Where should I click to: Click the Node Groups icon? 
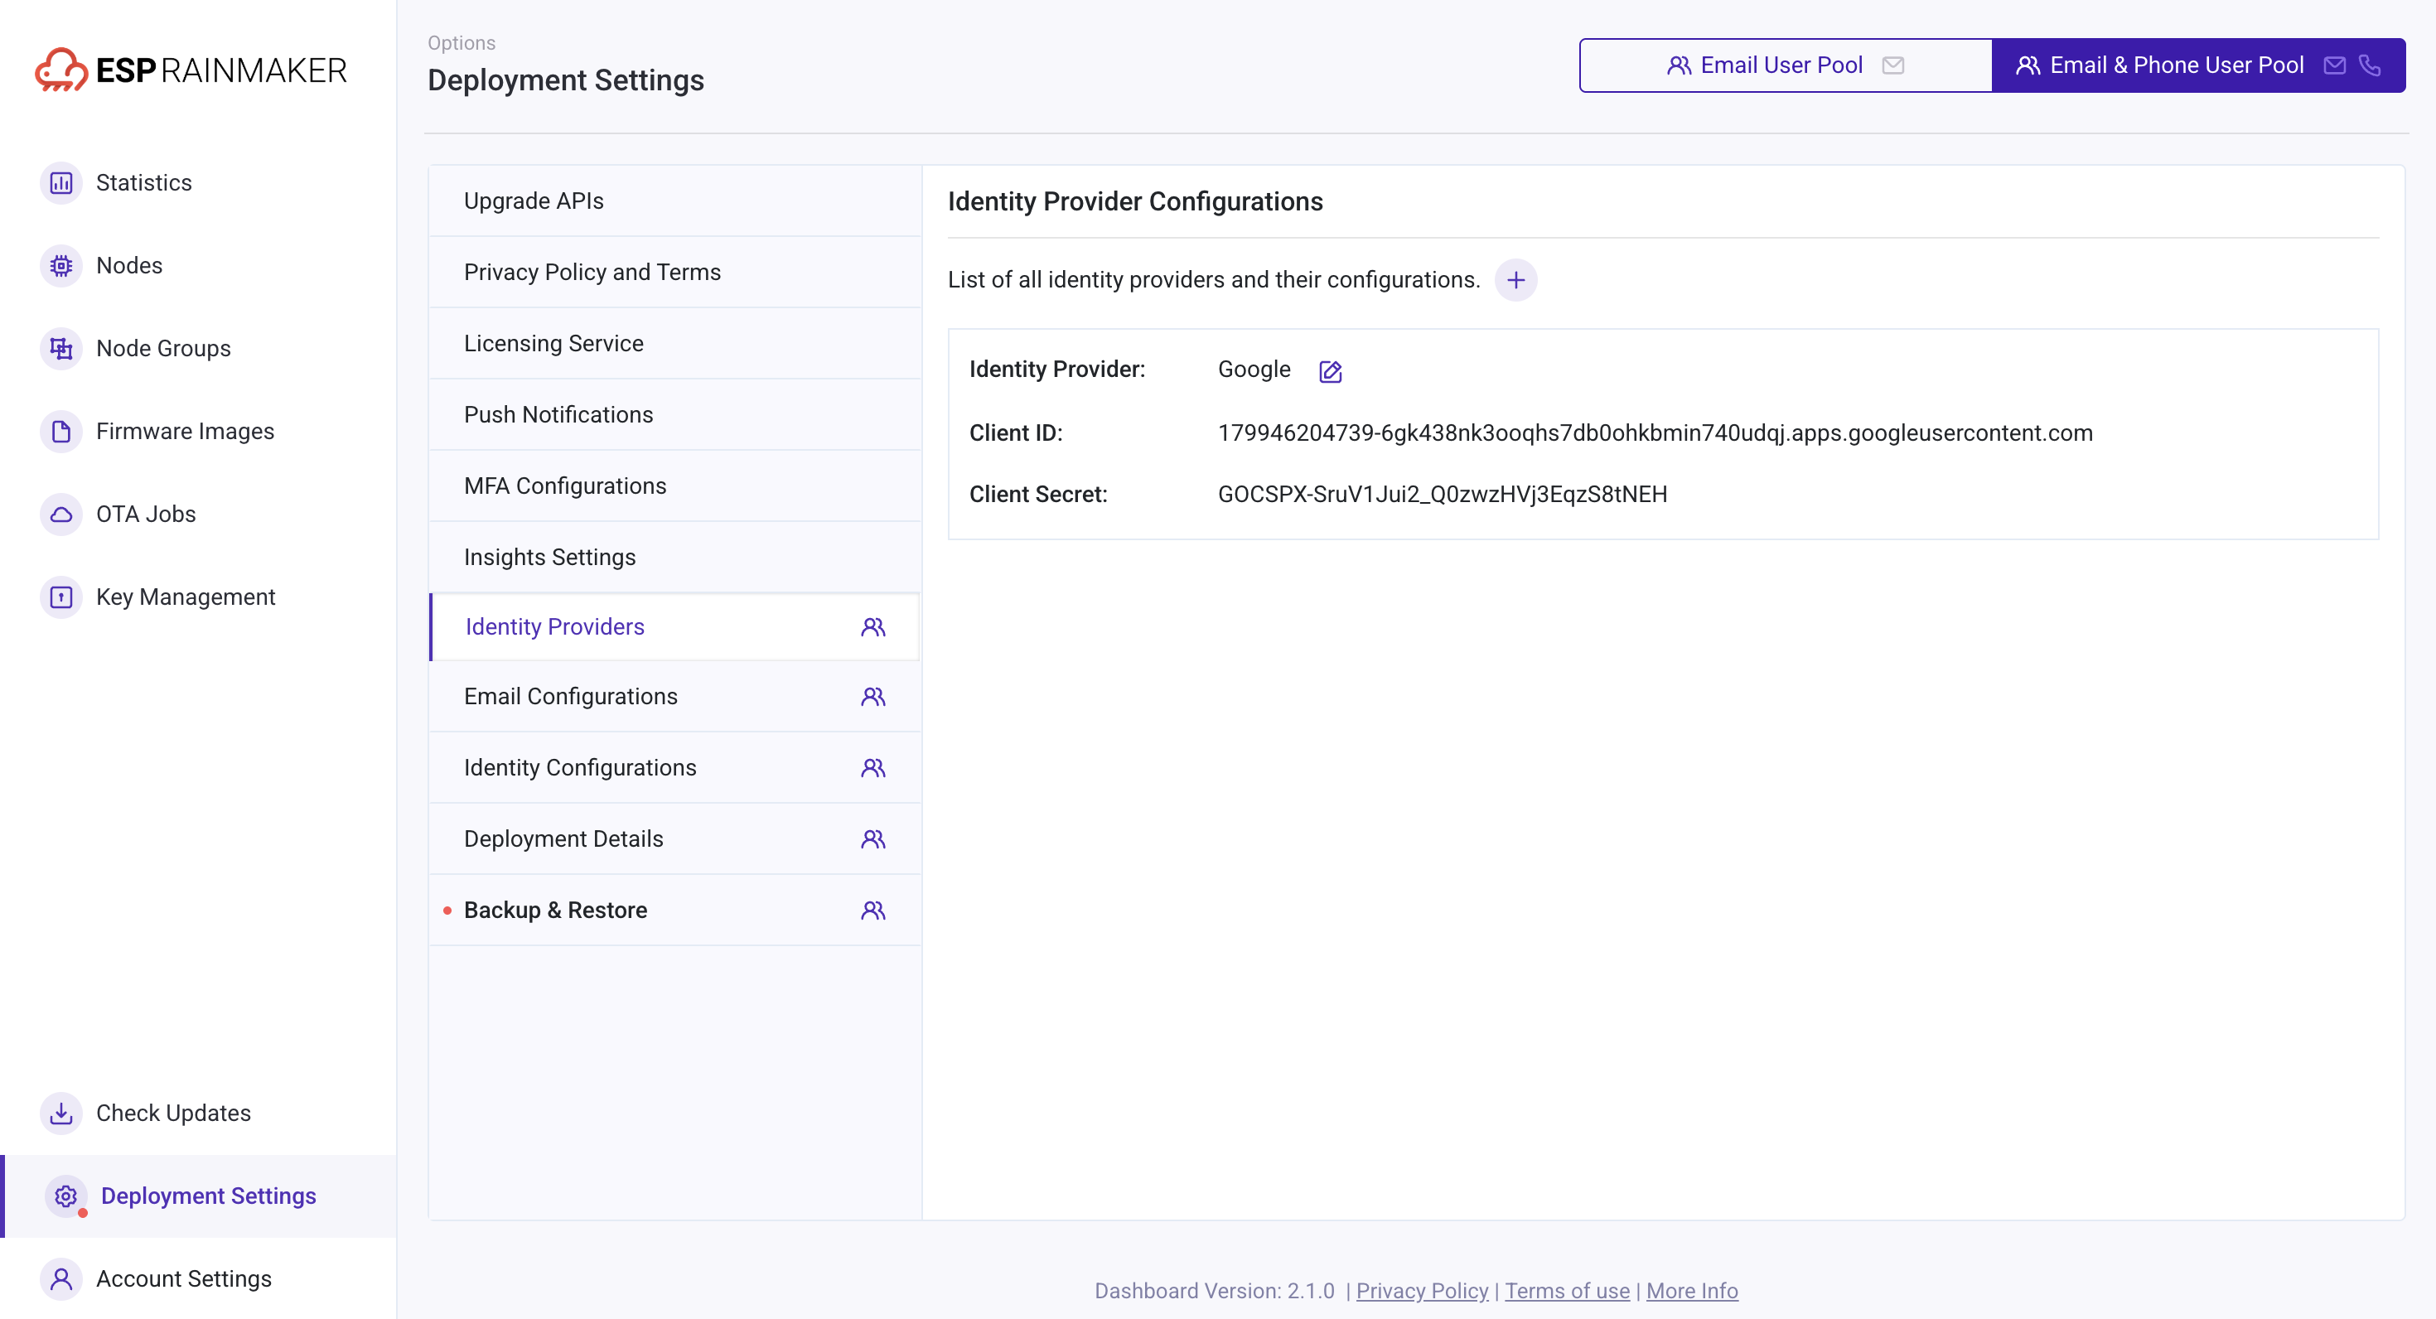point(61,348)
